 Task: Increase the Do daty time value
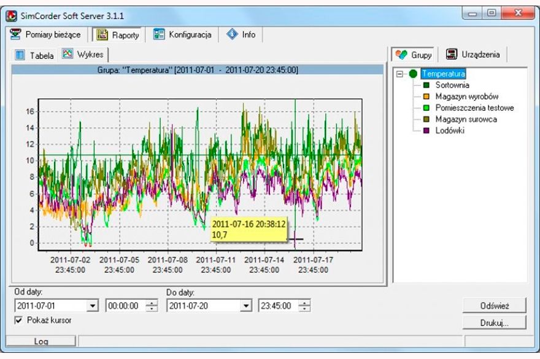pyautogui.click(x=304, y=303)
